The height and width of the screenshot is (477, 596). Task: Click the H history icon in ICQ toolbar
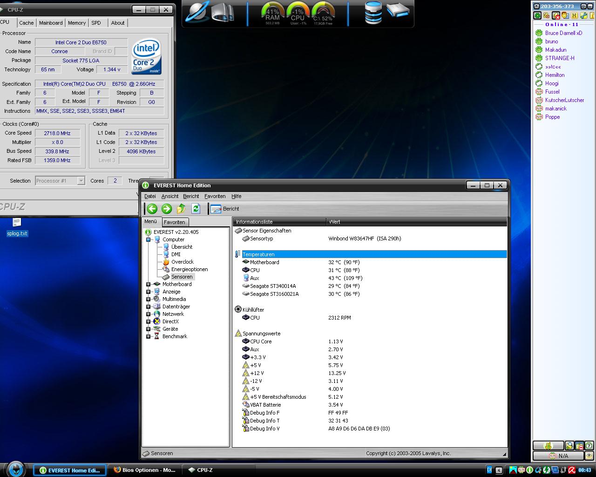pyautogui.click(x=575, y=15)
